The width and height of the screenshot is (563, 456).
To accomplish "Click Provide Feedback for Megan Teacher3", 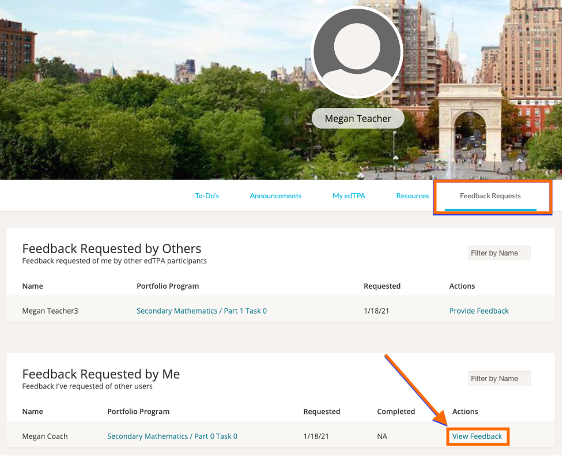I will click(479, 311).
